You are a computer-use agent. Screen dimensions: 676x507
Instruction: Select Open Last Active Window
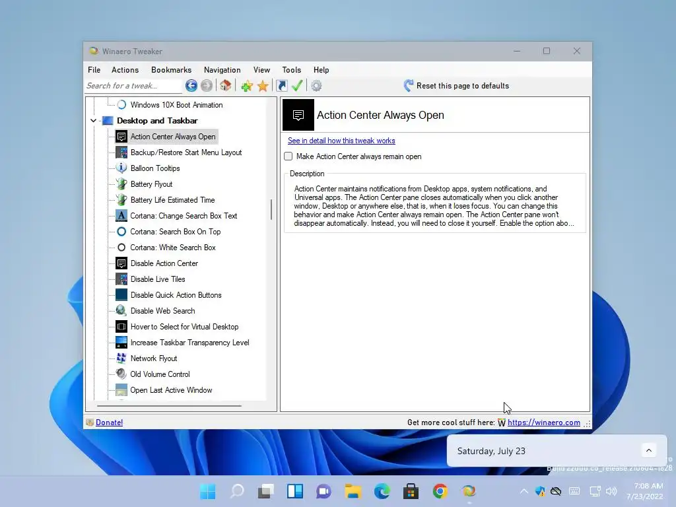tap(171, 390)
